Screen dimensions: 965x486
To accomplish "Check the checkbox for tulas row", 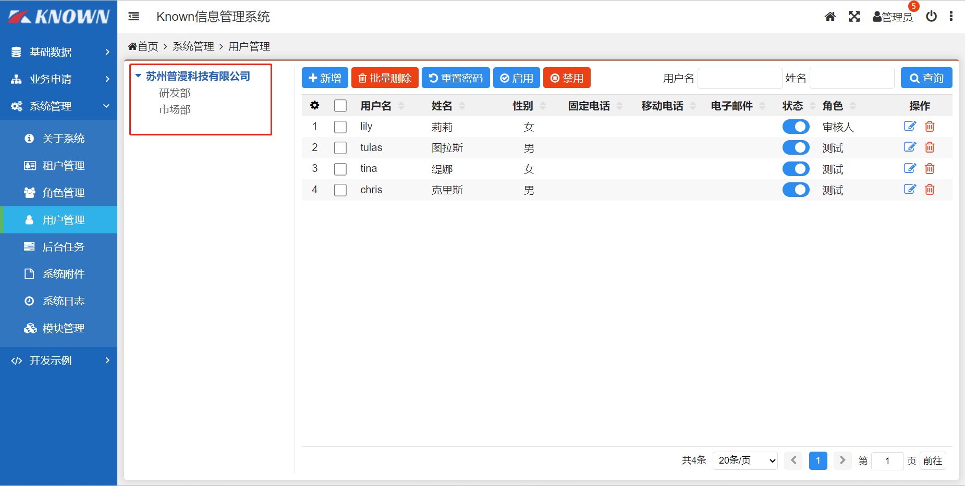I will click(x=340, y=148).
